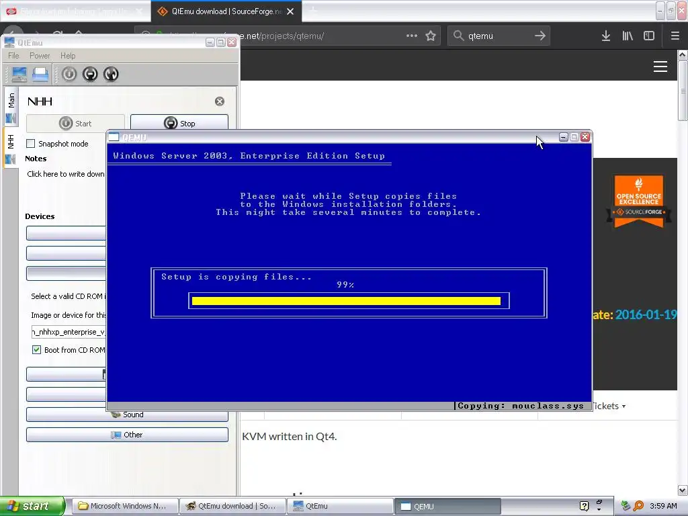The image size is (688, 516).
Task: Expand the Other device section
Action: tap(127, 435)
